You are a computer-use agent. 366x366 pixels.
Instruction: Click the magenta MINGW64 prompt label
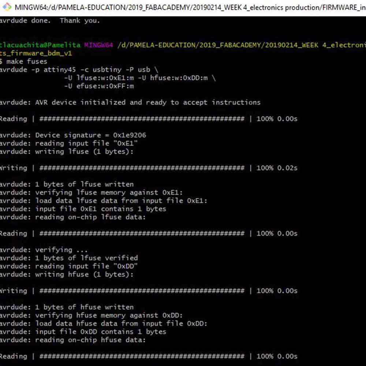98,45
